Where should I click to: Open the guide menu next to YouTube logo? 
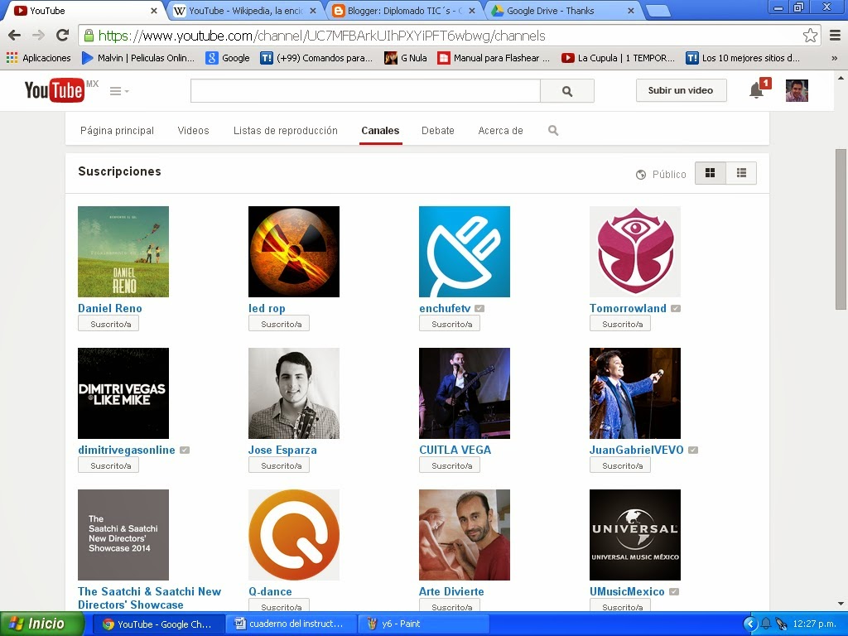(x=119, y=91)
